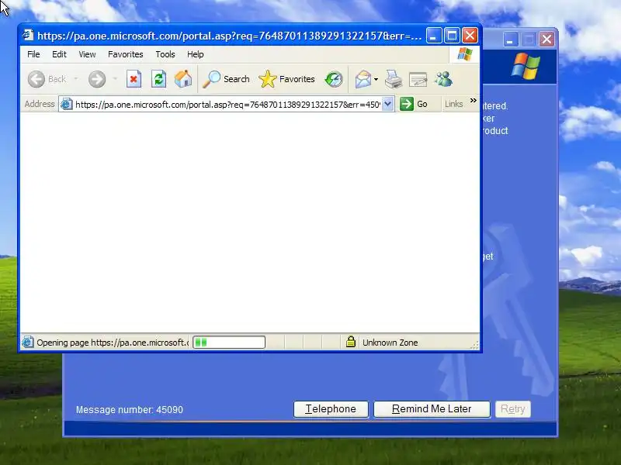Minimize the background activation window

tap(511, 40)
